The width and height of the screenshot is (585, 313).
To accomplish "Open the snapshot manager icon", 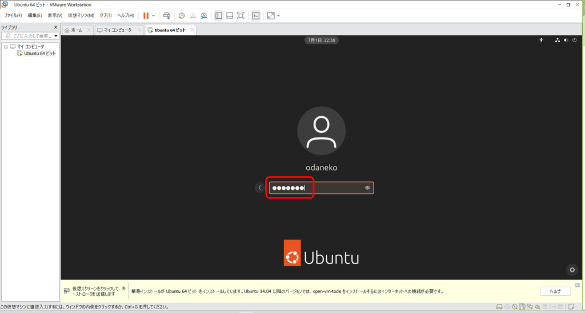I will tap(203, 15).
